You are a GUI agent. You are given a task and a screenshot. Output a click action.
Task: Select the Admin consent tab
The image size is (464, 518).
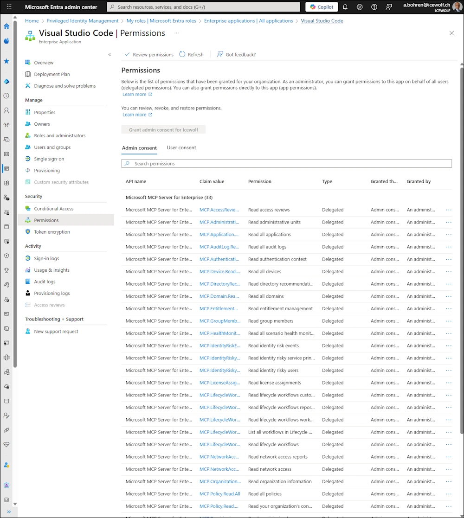(x=139, y=148)
